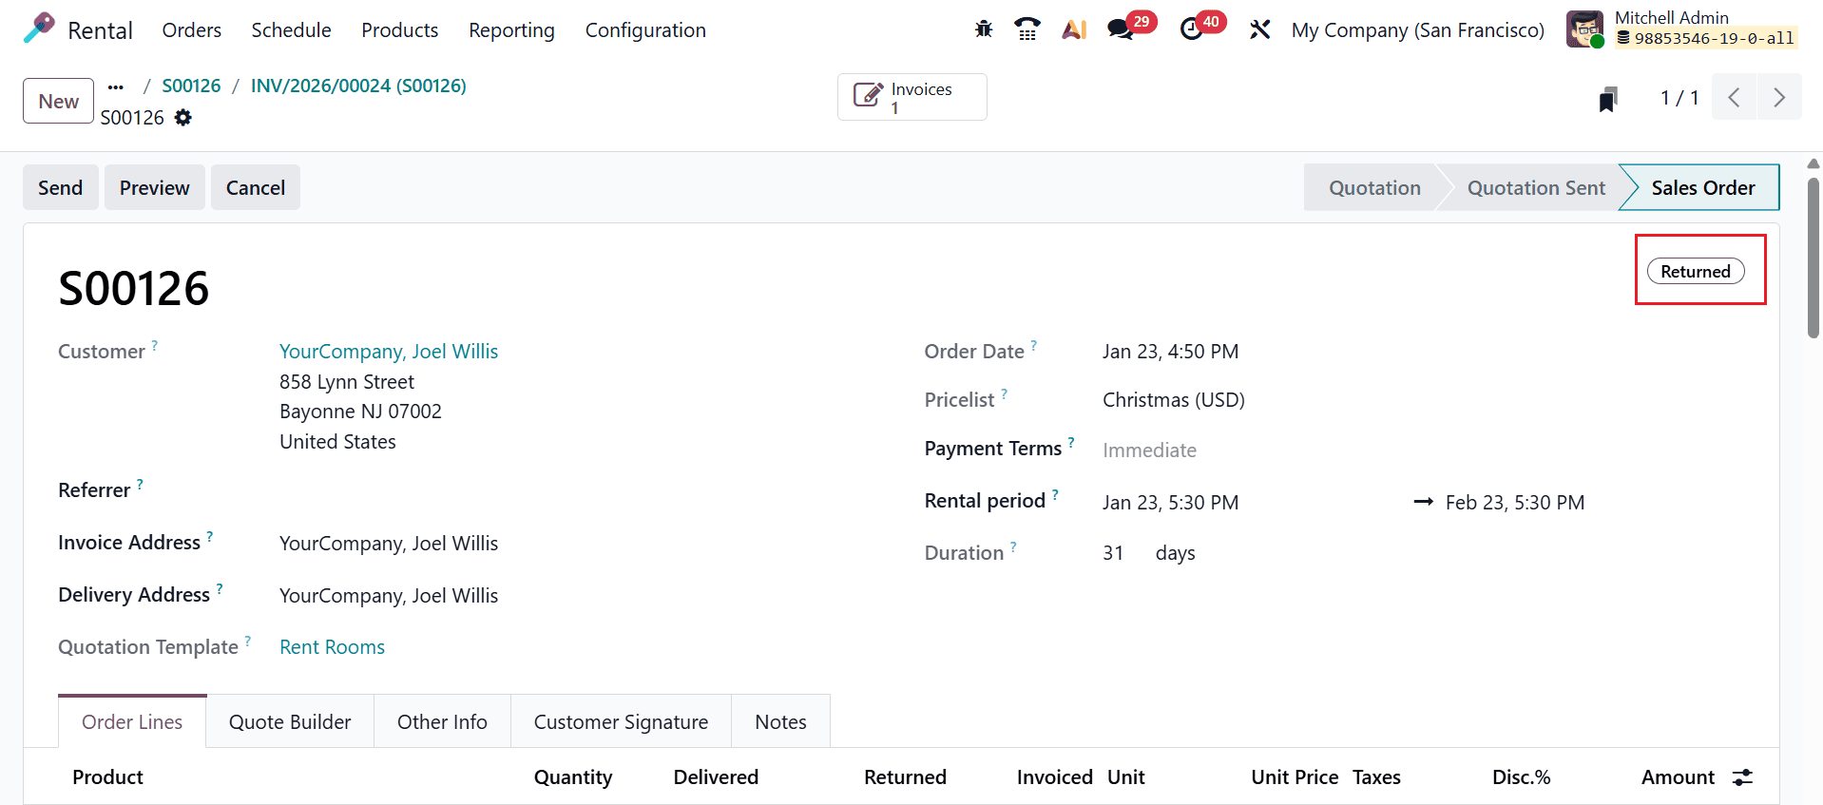Go to next record with right chevron
The image size is (1823, 805).
[x=1779, y=97]
